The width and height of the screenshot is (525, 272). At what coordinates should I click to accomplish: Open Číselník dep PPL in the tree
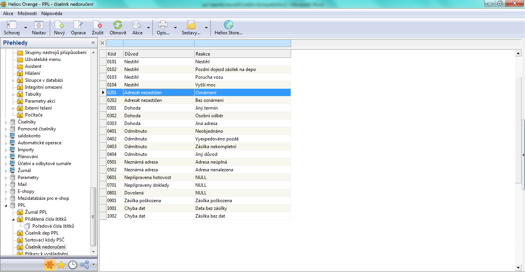(x=42, y=233)
